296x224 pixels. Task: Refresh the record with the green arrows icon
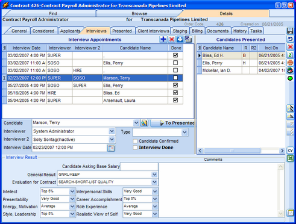(290, 55)
